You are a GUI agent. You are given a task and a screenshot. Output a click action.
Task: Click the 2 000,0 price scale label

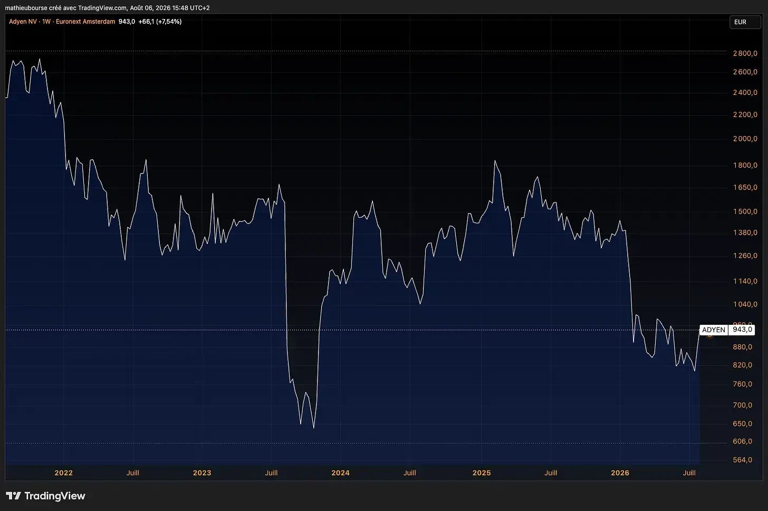745,139
